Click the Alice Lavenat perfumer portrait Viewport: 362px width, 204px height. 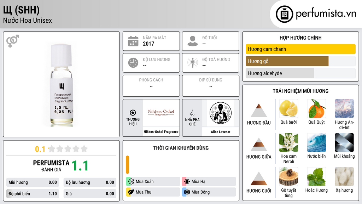221,113
